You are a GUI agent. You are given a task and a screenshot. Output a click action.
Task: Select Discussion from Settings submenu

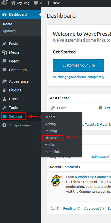coord(53,138)
